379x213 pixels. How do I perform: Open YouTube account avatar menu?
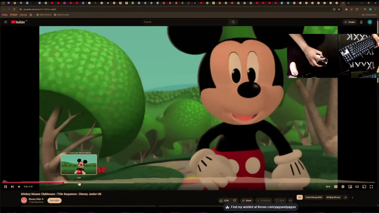[x=370, y=22]
